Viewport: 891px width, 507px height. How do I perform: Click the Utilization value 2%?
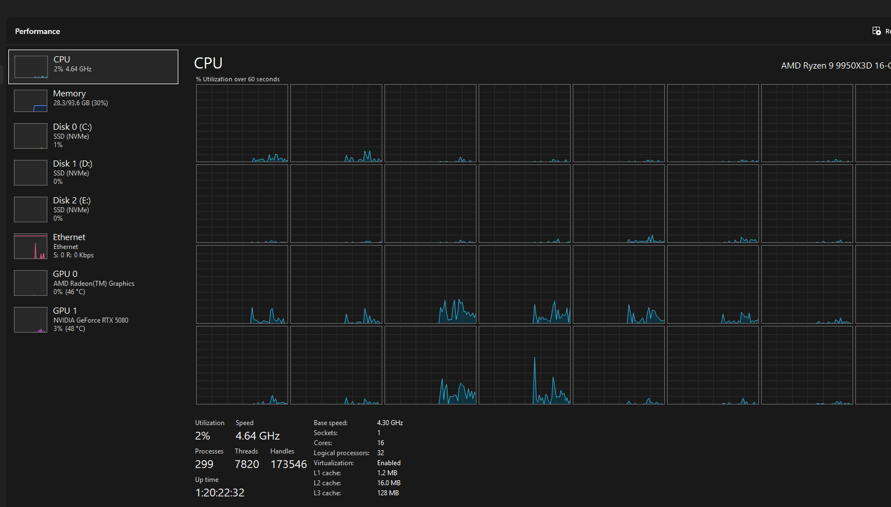point(202,436)
